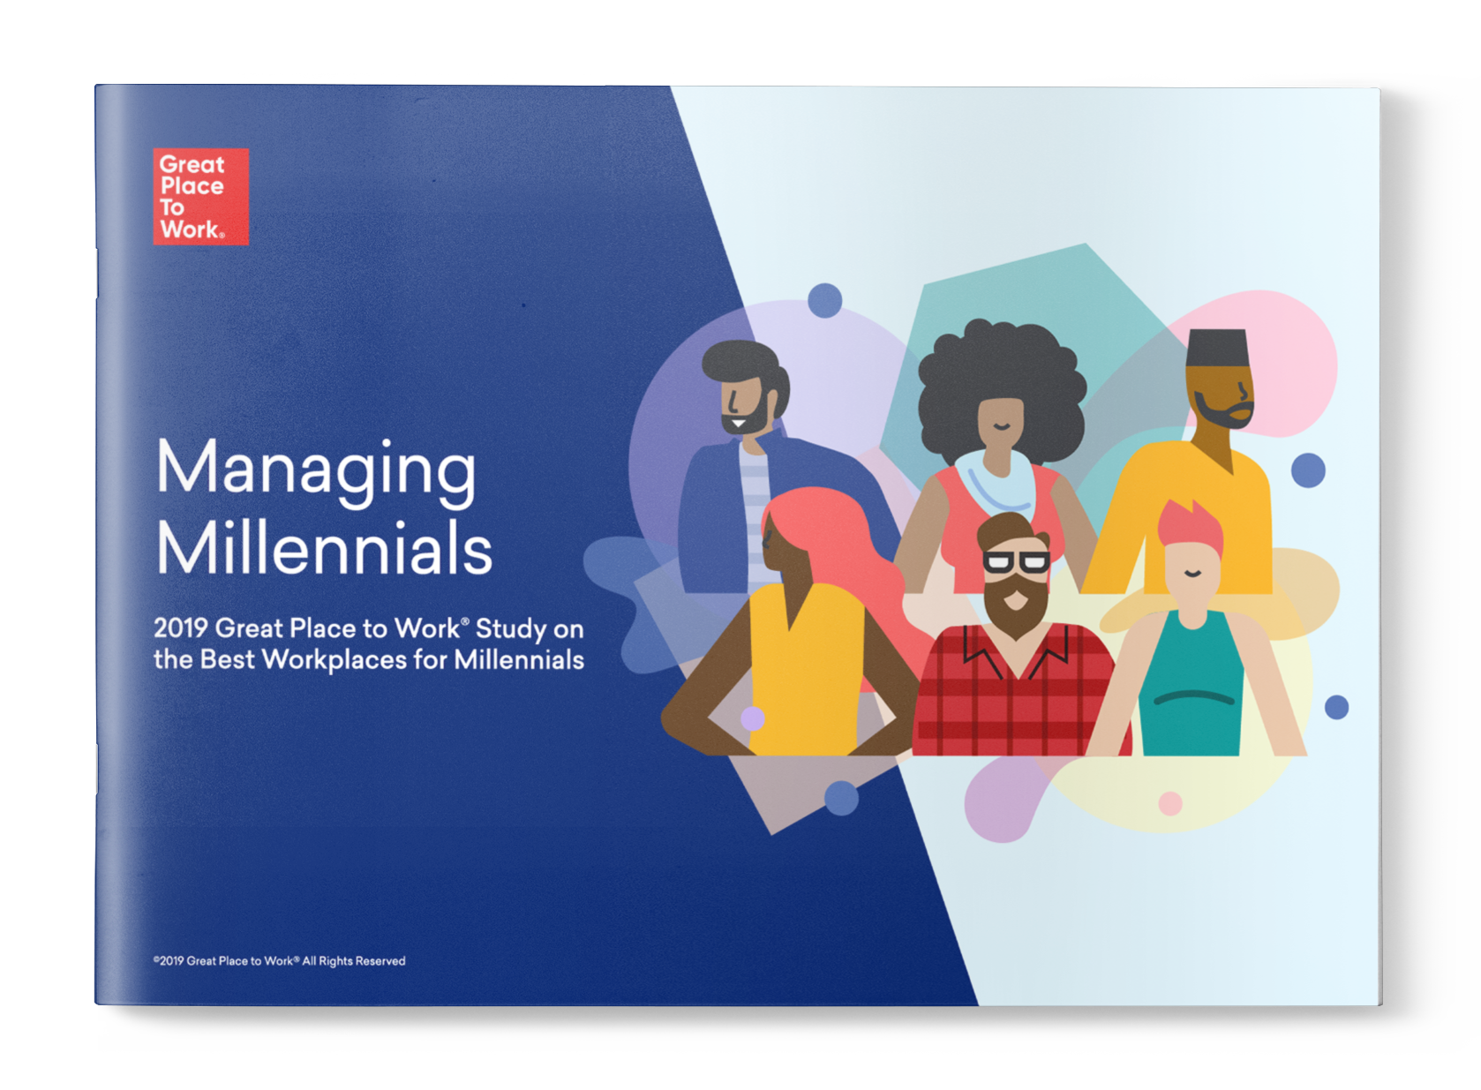
Task: Click the "©2019 Great Place to Work All Rights Reserved" copyright line
Action: click(279, 960)
